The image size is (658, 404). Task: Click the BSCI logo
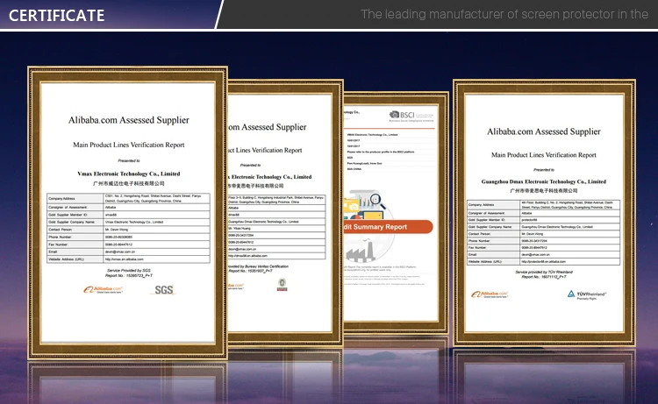[411, 116]
